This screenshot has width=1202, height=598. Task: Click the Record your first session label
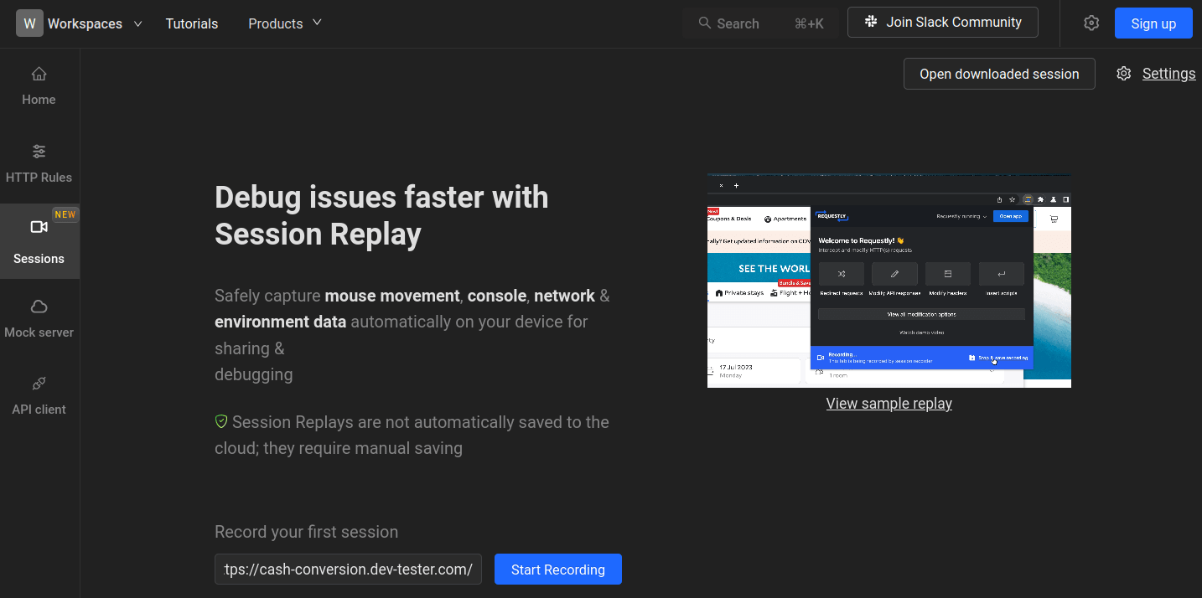pos(307,532)
